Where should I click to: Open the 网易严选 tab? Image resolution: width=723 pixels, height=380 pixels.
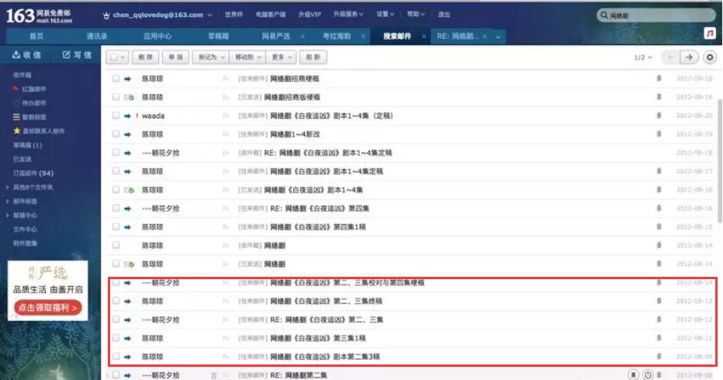(275, 36)
